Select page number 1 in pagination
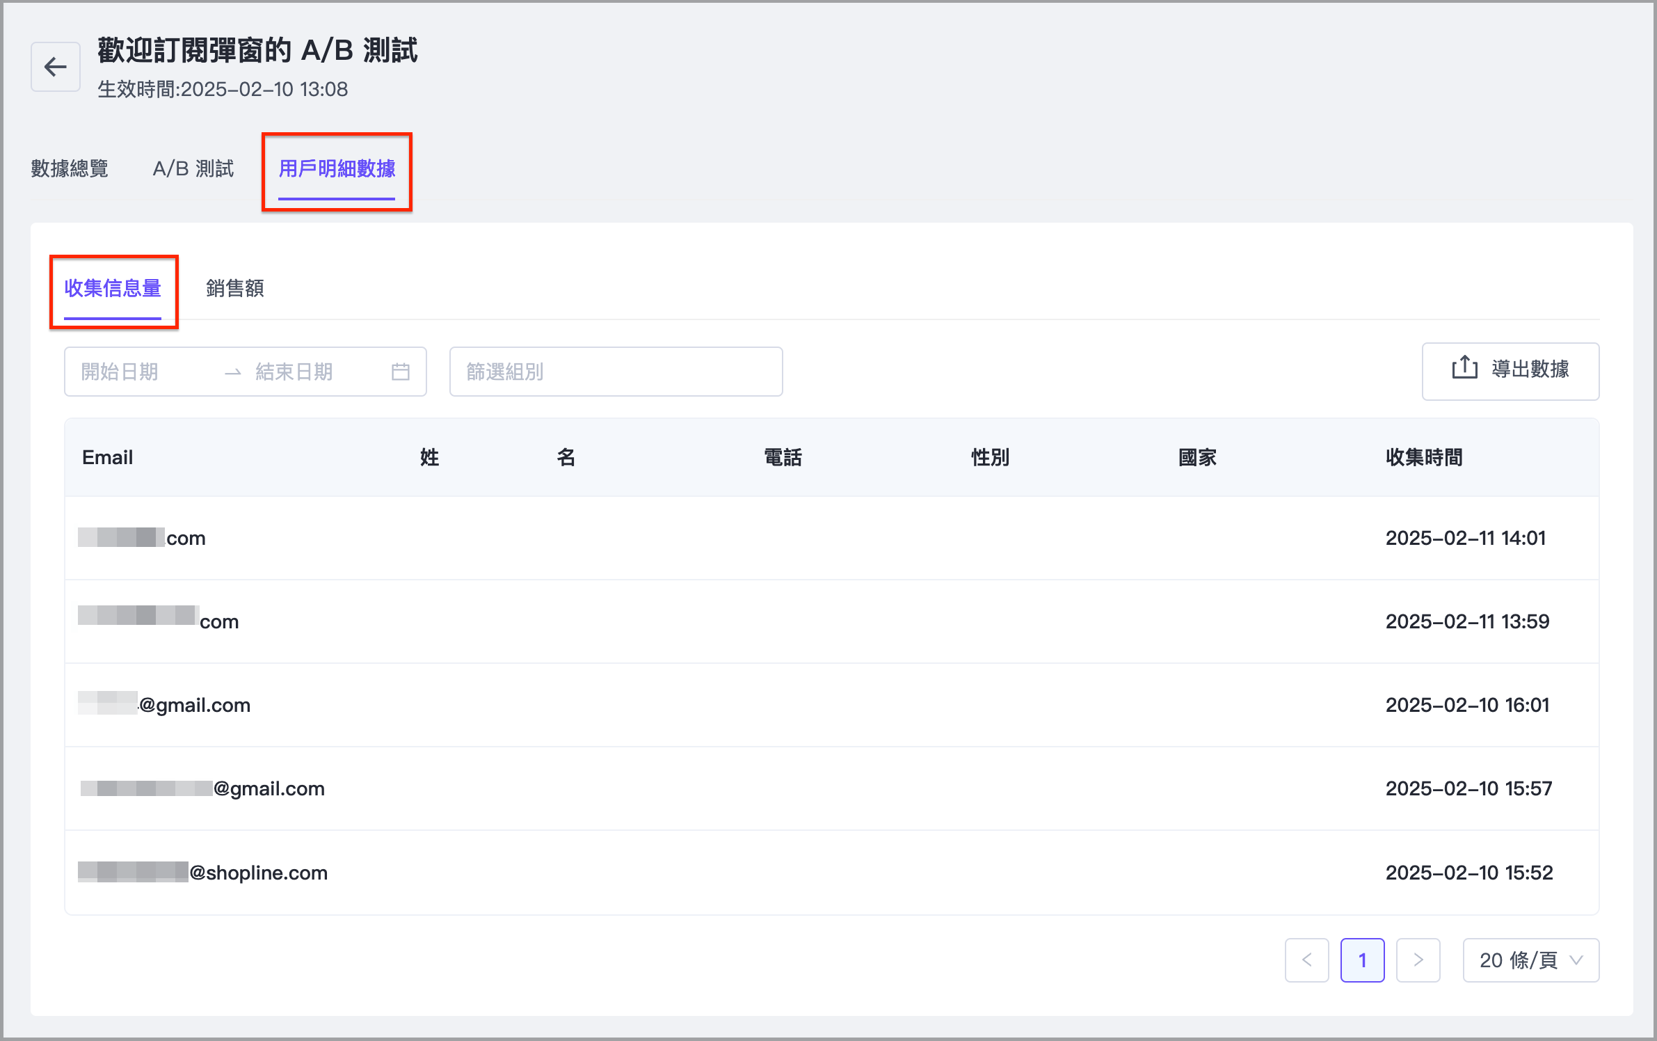The width and height of the screenshot is (1657, 1041). [x=1362, y=960]
